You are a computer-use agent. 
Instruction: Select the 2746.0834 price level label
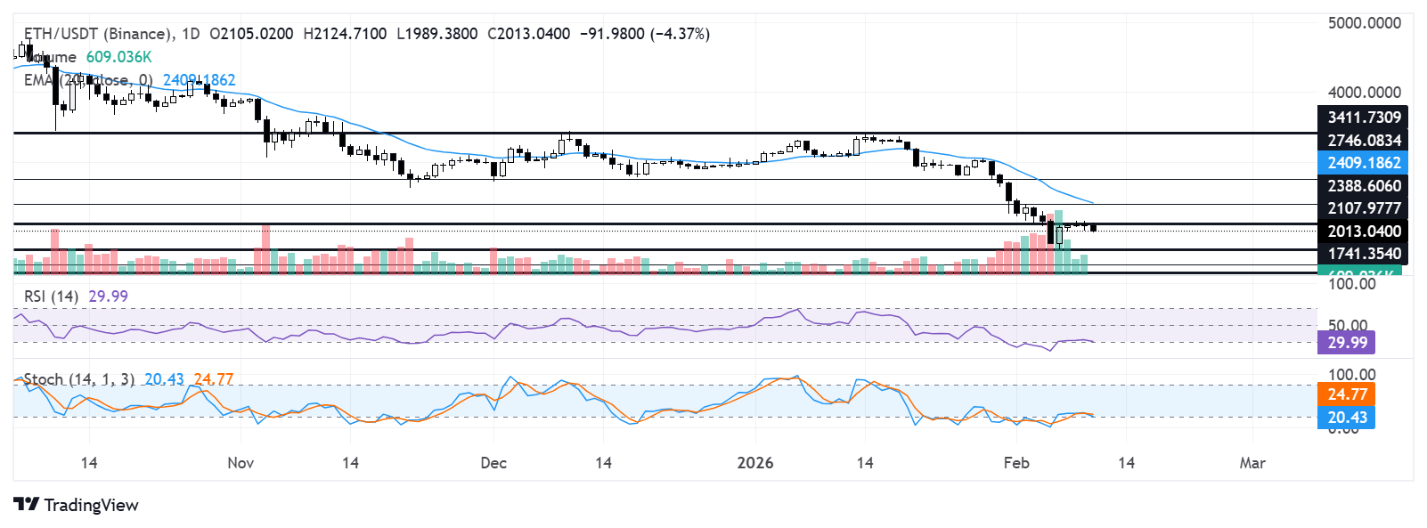click(1363, 141)
